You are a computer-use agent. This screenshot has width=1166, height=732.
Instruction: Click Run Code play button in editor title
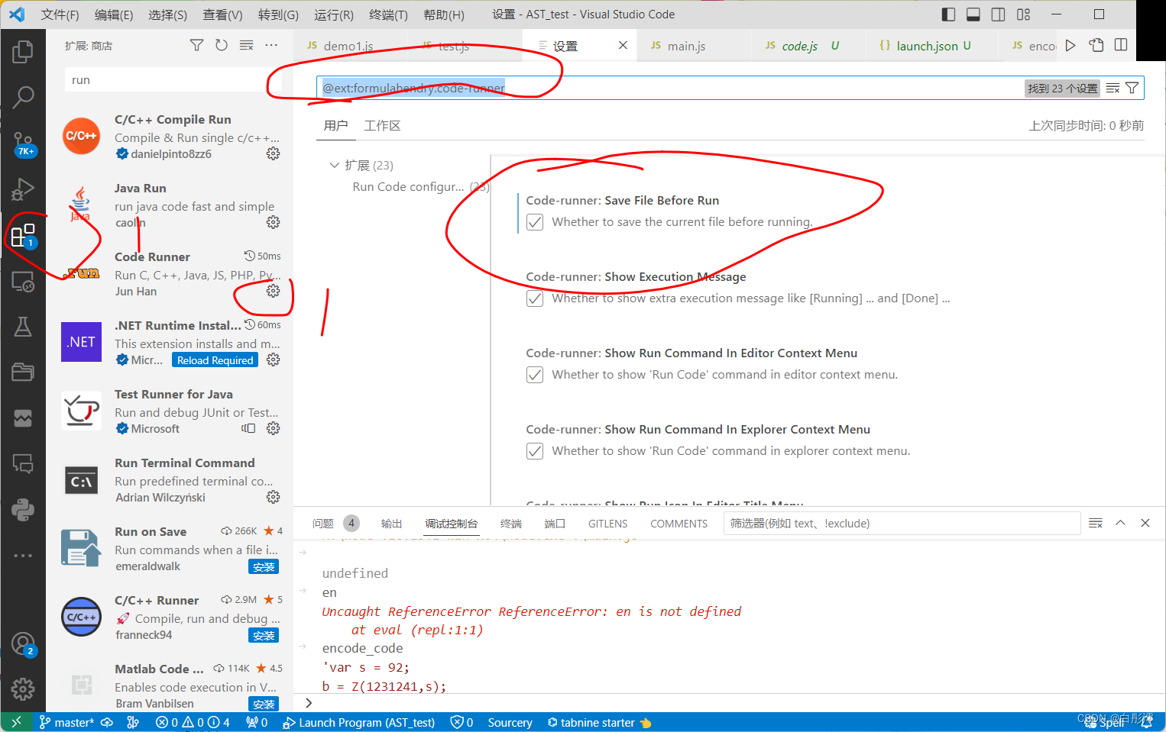[1070, 45]
